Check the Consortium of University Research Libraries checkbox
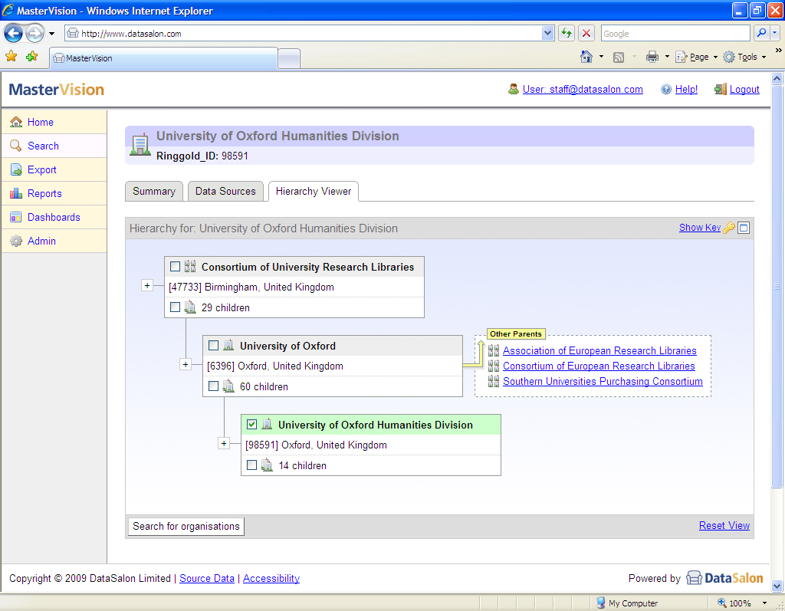This screenshot has height=611, width=785. (x=176, y=267)
